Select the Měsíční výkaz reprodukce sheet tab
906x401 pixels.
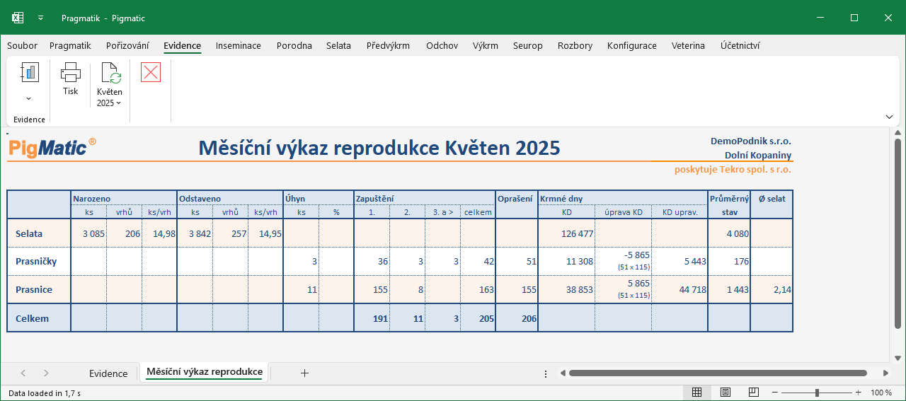tap(205, 372)
